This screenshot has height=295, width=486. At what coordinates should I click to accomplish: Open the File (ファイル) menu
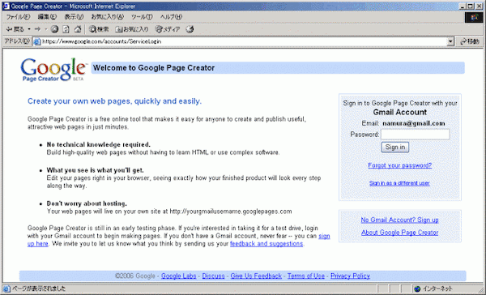[x=19, y=17]
